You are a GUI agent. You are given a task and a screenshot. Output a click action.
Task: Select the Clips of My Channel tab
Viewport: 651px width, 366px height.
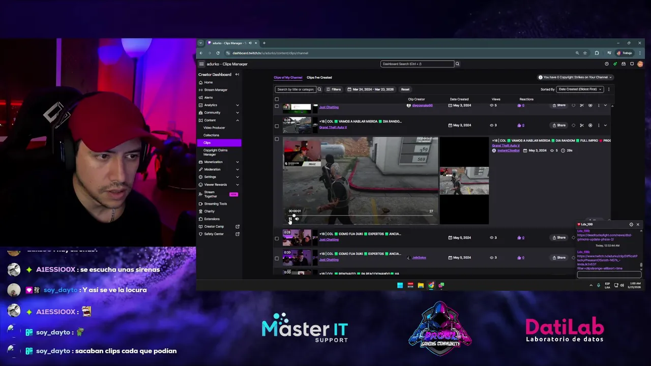[288, 77]
